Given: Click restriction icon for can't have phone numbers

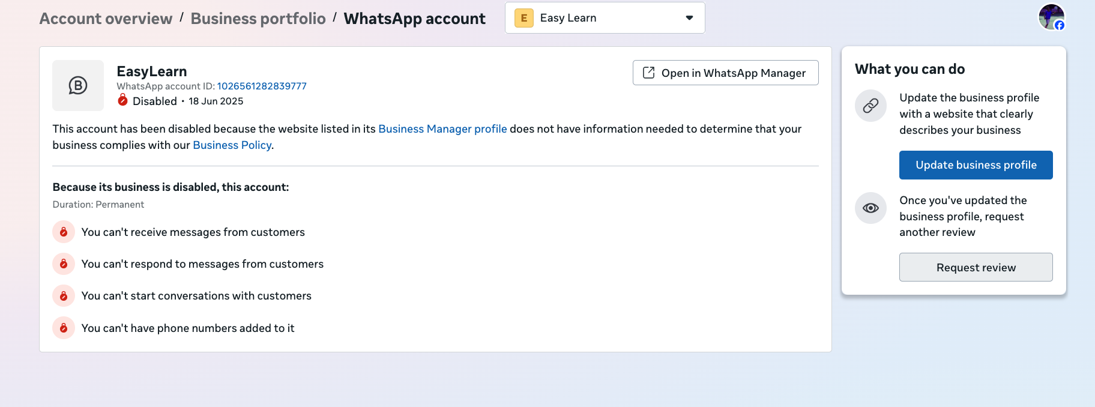Looking at the screenshot, I should pyautogui.click(x=64, y=328).
